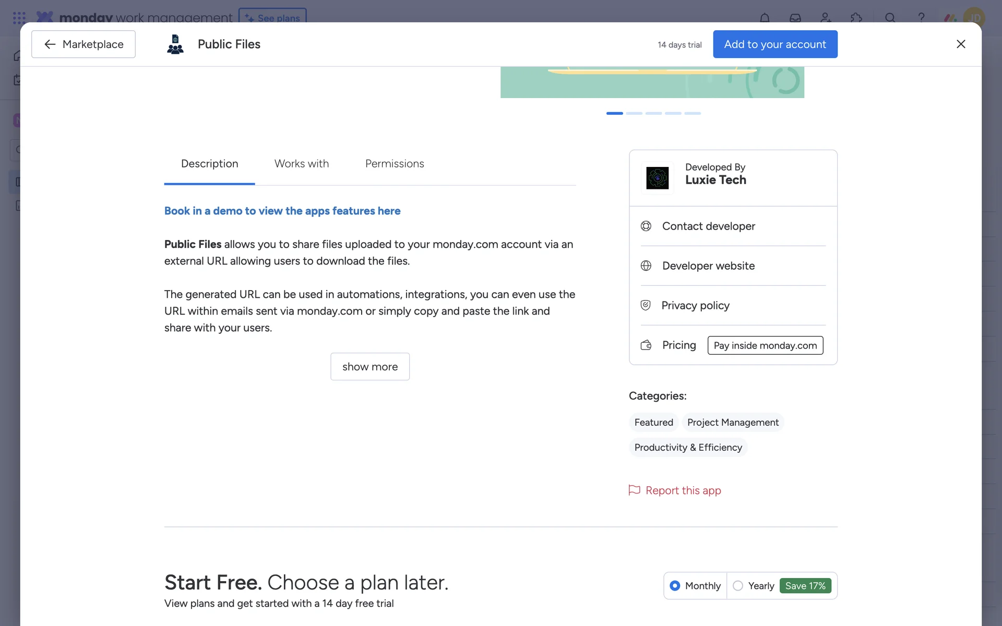1002x626 pixels.
Task: Click Add to your account button
Action: 775,44
